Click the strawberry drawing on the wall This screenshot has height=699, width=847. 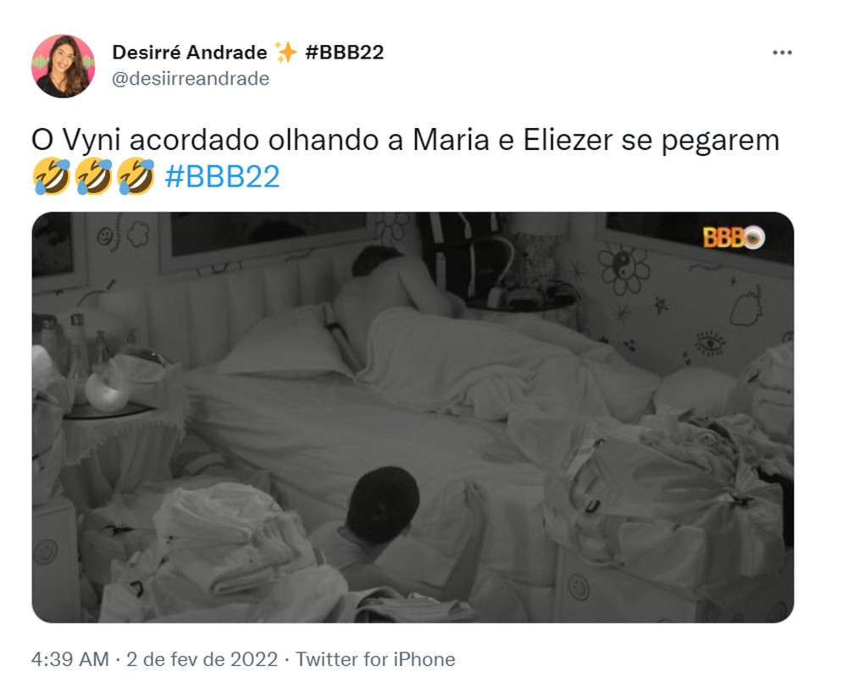point(746,307)
